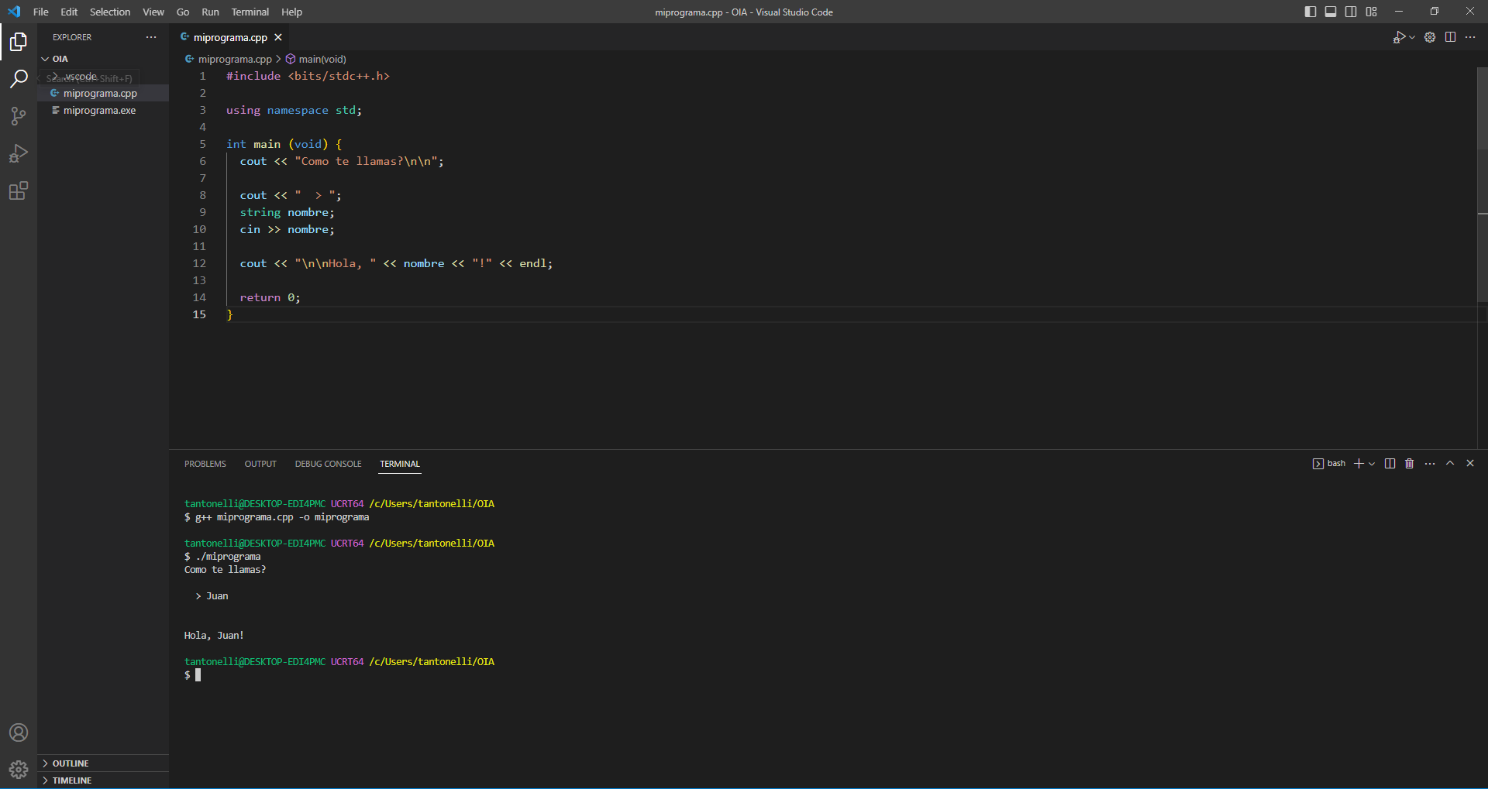Open run button dropdown arrow
Screen dimensions: 1488x789
point(1412,37)
